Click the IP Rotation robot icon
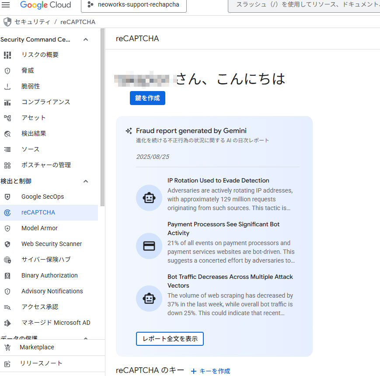The height and width of the screenshot is (376, 380). pyautogui.click(x=149, y=198)
